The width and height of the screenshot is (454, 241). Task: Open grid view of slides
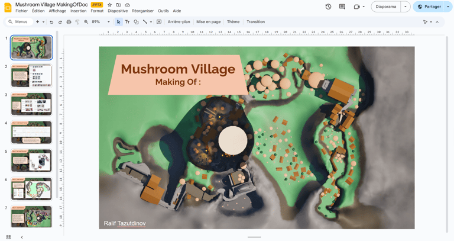[x=8, y=237]
